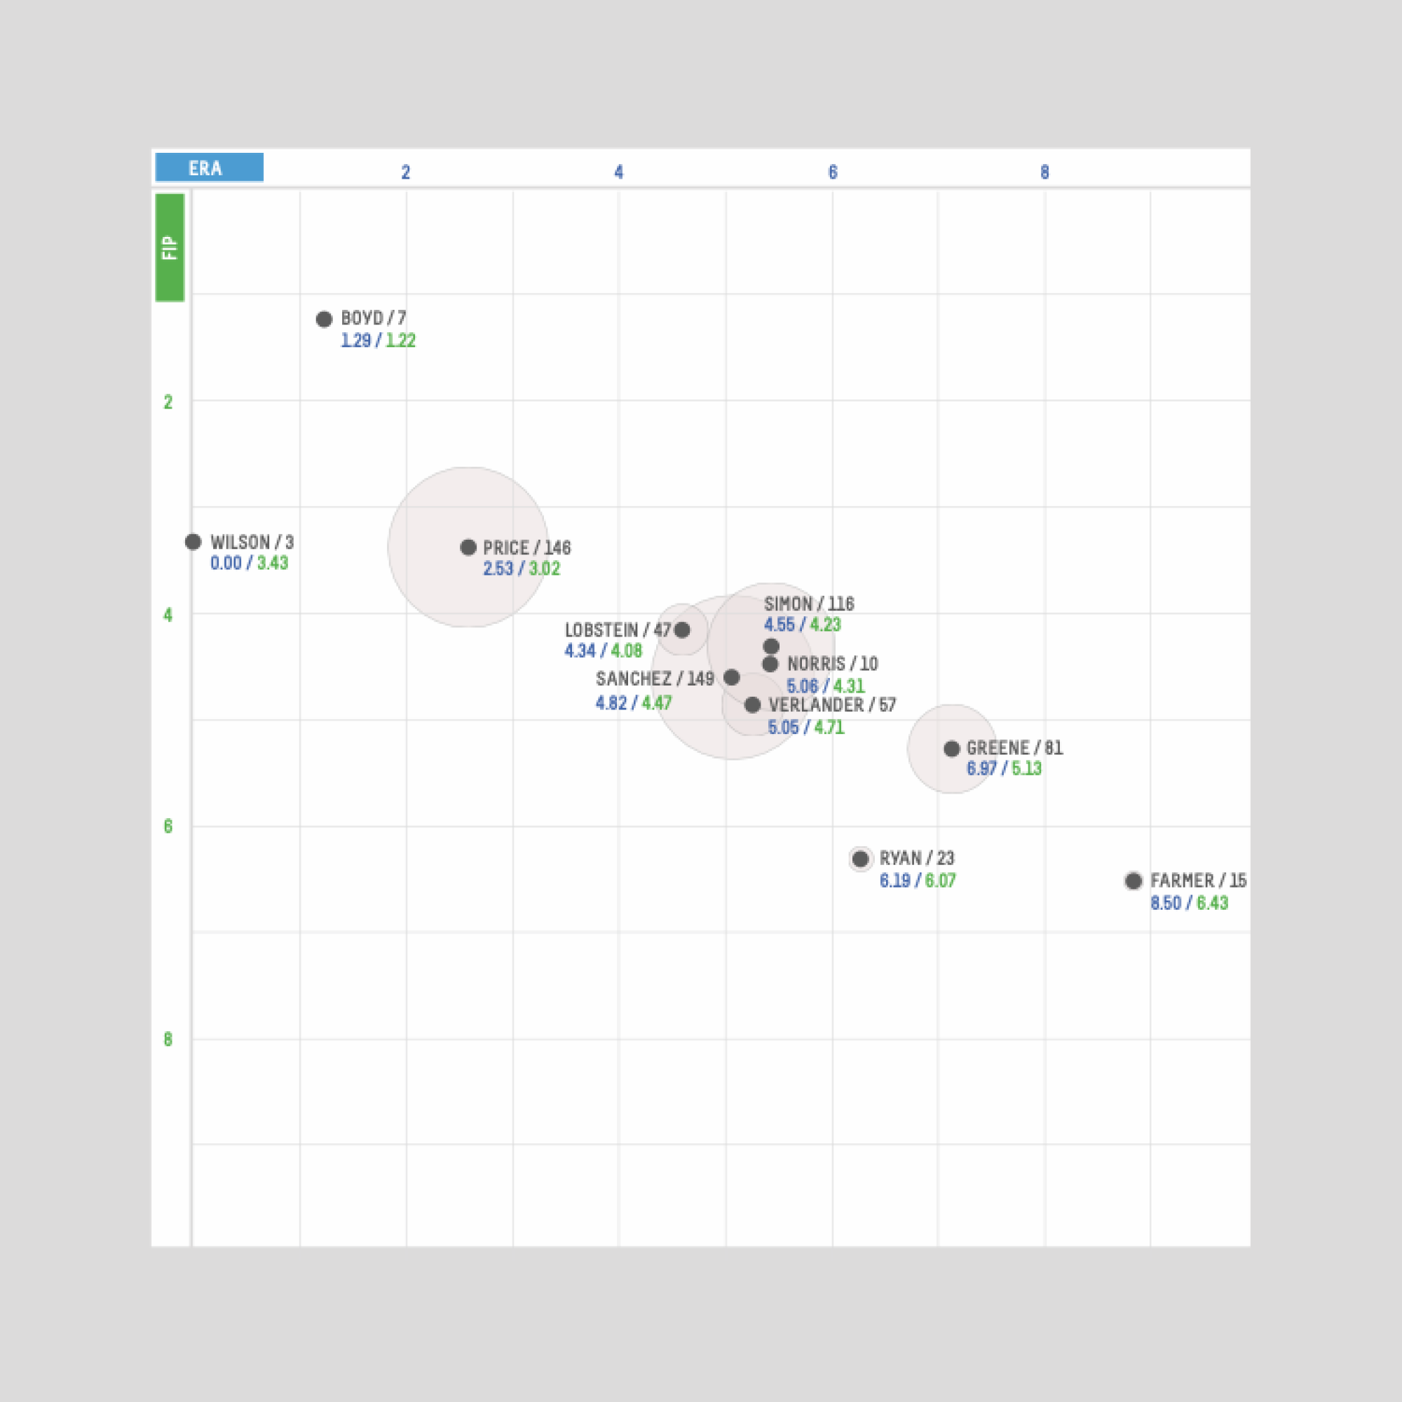Image resolution: width=1402 pixels, height=1402 pixels.
Task: Select the BOYD data point dot
Action: (x=325, y=319)
